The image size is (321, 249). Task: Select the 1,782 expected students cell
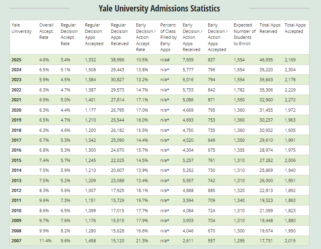point(240,90)
